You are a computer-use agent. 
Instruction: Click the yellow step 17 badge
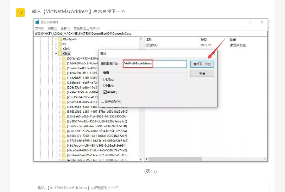pyautogui.click(x=20, y=13)
